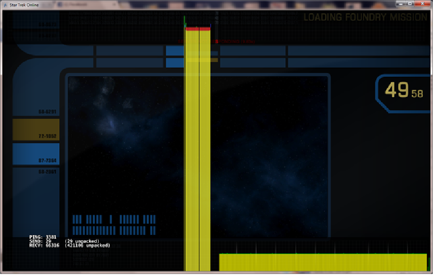The width and height of the screenshot is (441, 275).
Task: Click the Star Trek Online window title text
Action: coord(24,5)
